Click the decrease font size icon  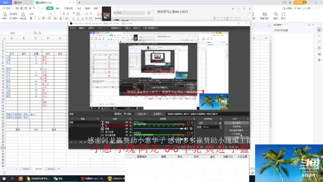point(67,14)
